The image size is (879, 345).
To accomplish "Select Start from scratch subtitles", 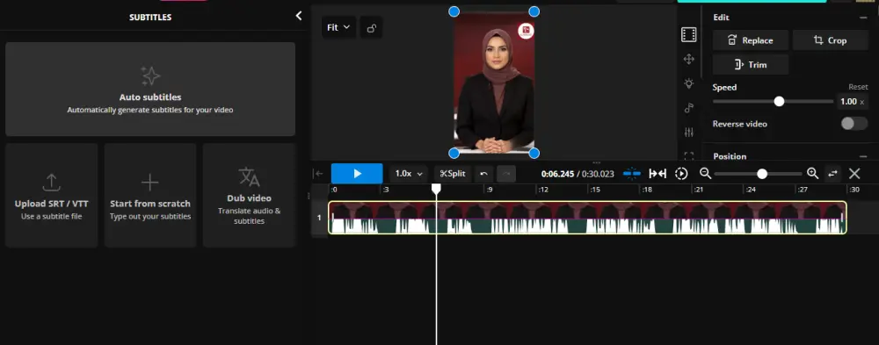I will pyautogui.click(x=150, y=195).
